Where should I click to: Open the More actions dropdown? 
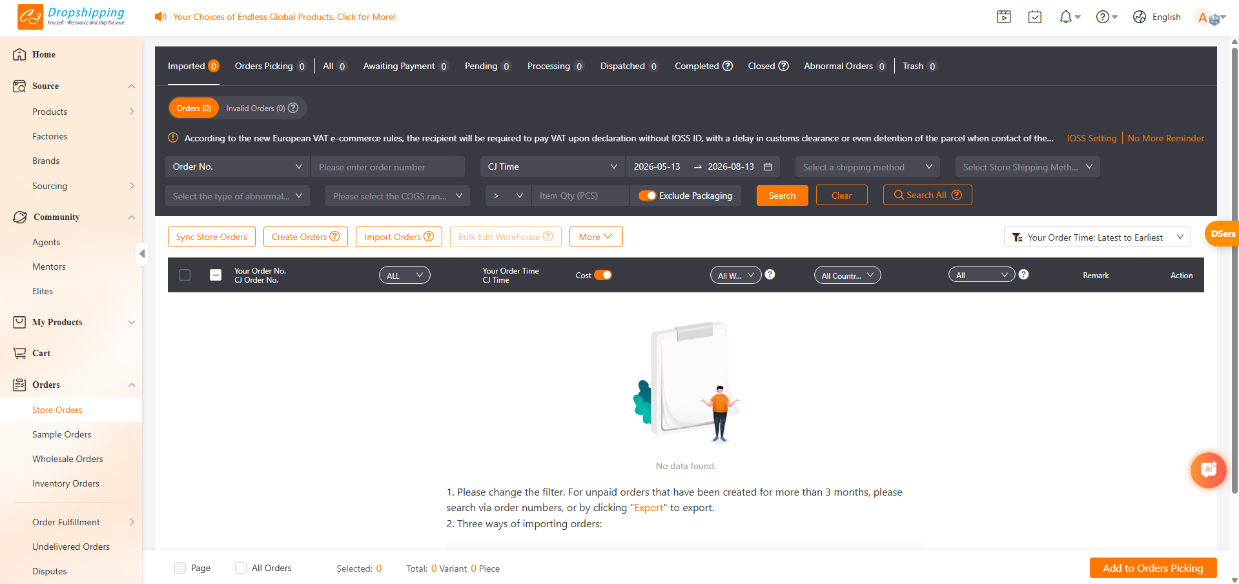596,237
